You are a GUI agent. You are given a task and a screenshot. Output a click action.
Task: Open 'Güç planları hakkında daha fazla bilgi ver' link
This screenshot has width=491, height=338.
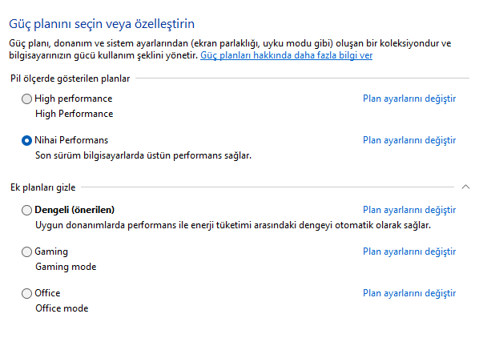(286, 56)
